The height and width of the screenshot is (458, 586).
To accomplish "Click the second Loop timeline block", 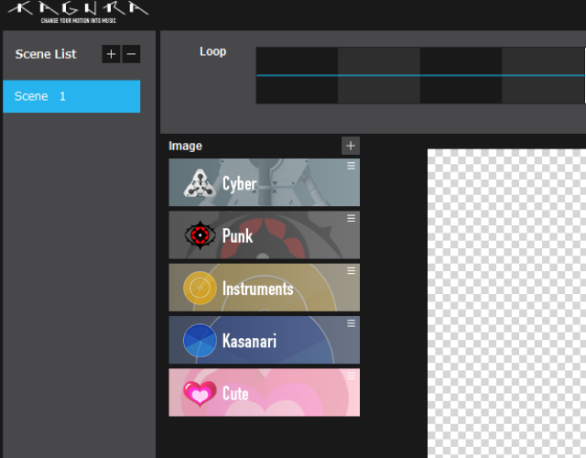I will 379,75.
